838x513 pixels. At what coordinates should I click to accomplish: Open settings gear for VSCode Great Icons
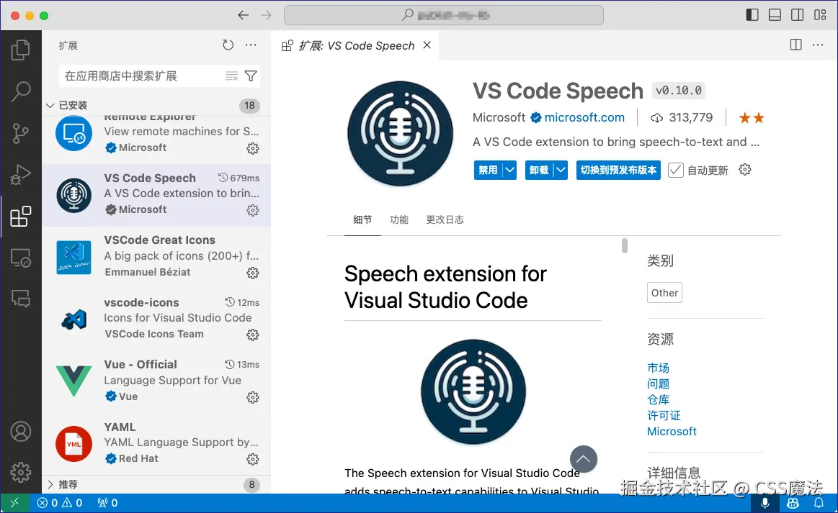point(253,273)
